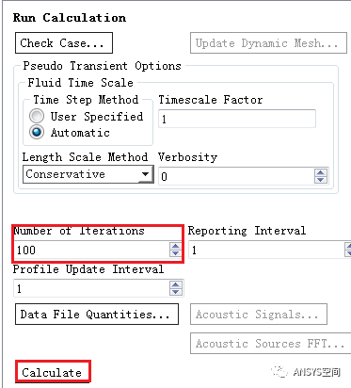This screenshot has width=351, height=388.
Task: Click the Acoustic Signals button
Action: [259, 314]
